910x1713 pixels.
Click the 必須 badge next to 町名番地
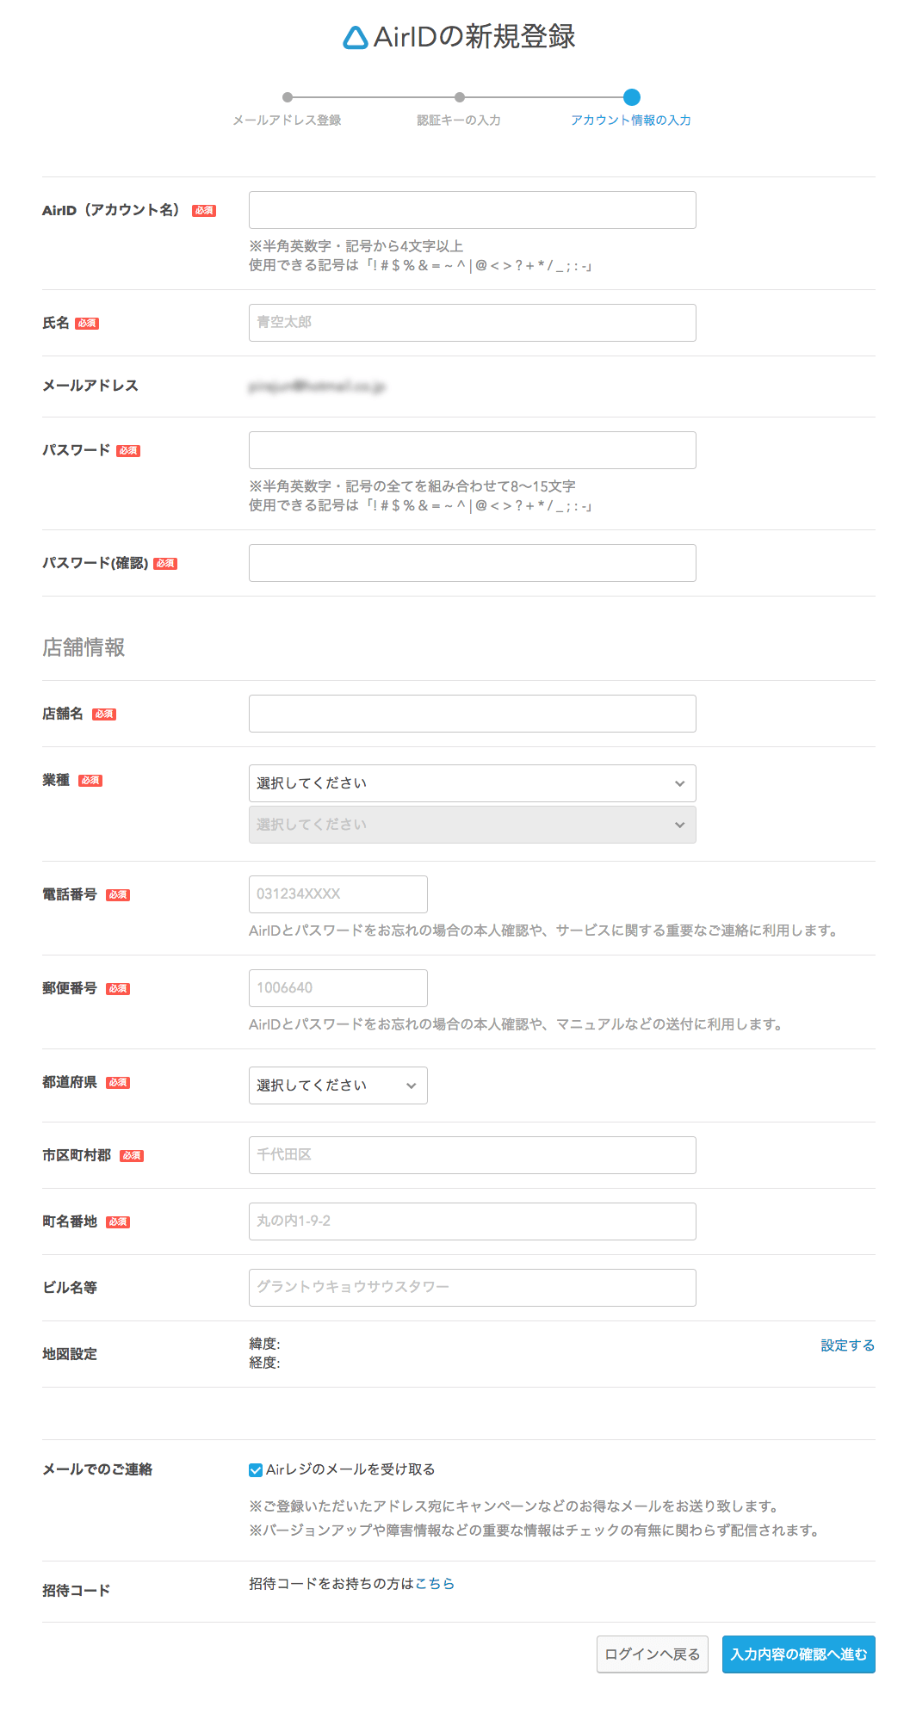coord(118,1222)
